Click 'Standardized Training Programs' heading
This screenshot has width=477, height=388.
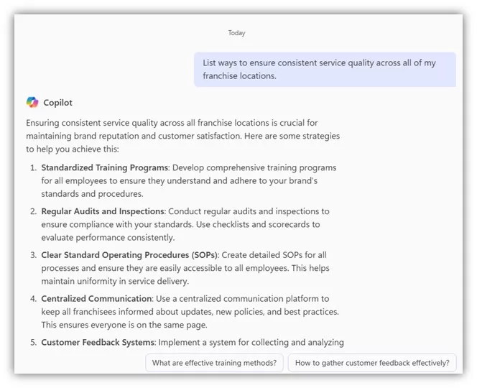[x=105, y=167]
